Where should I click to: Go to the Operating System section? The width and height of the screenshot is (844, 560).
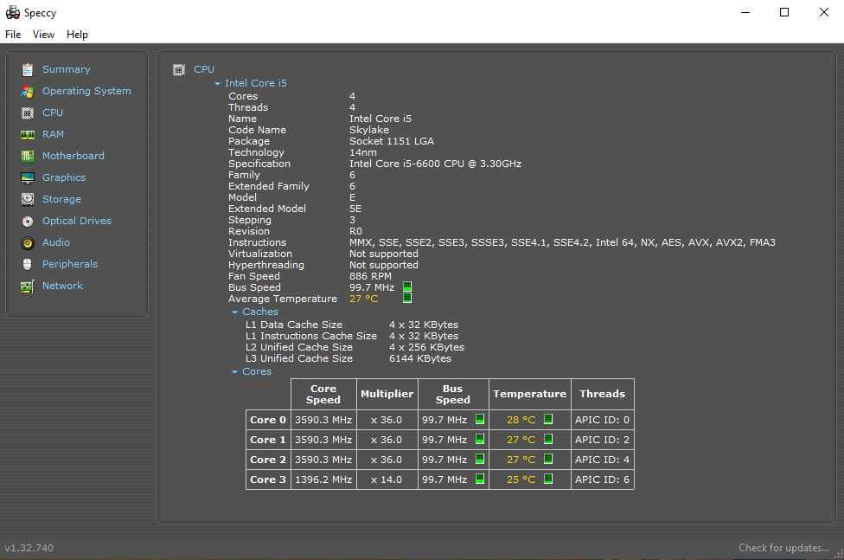click(x=86, y=91)
